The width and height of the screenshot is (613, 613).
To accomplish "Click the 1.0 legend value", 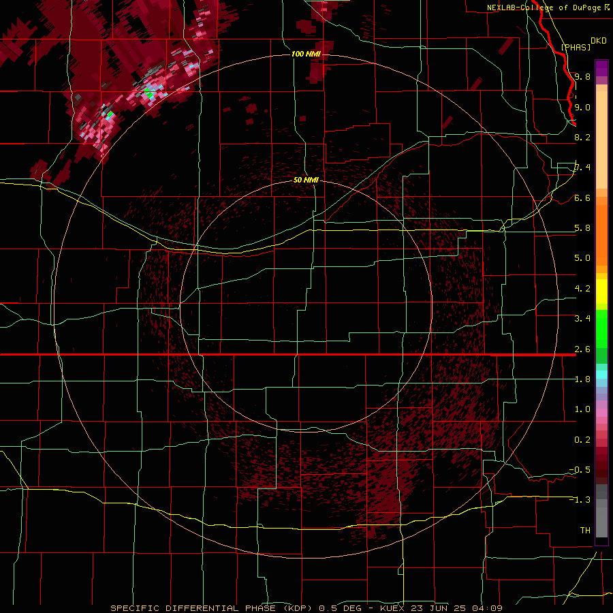I will (x=582, y=409).
